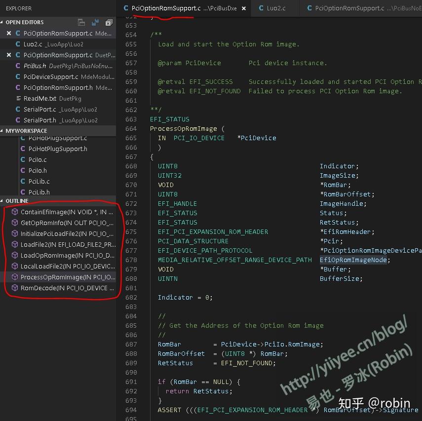Screen dimensions: 422x421
Task: Click the RomDecode method cube icon
Action: point(15,288)
